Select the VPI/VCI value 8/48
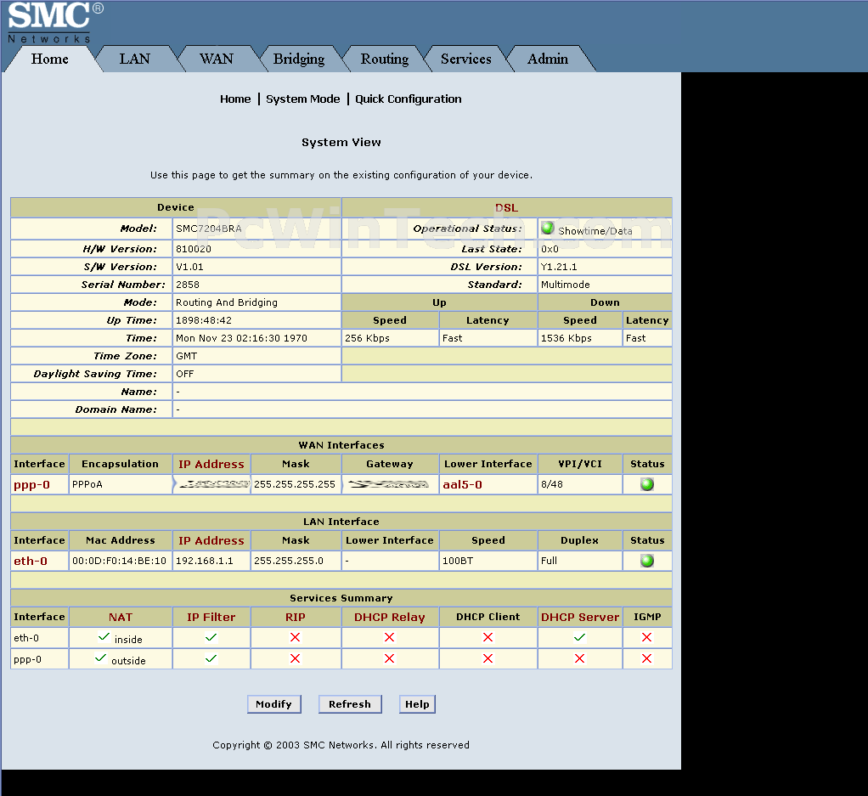 click(552, 484)
